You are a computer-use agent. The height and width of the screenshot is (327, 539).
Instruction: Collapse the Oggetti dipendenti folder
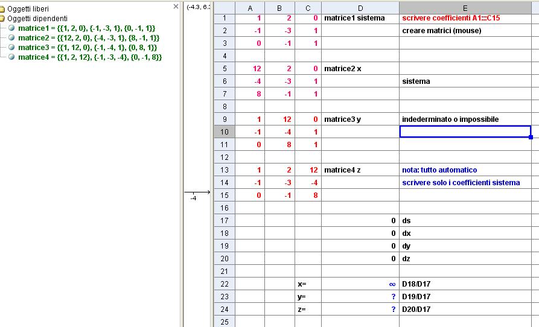coord(2,19)
